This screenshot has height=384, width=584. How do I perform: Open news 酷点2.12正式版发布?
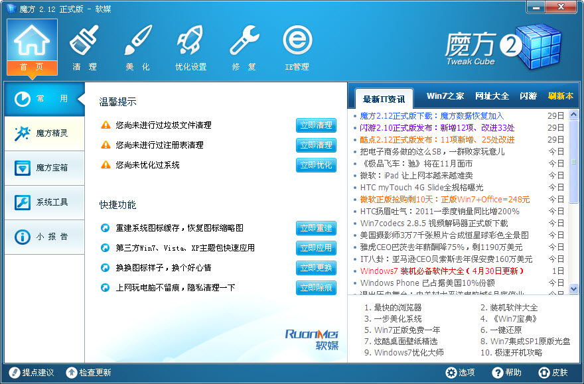tap(437, 140)
